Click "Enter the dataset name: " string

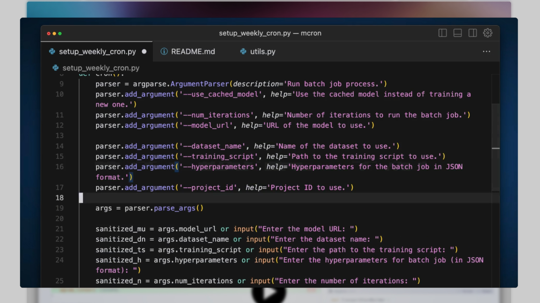(325, 239)
